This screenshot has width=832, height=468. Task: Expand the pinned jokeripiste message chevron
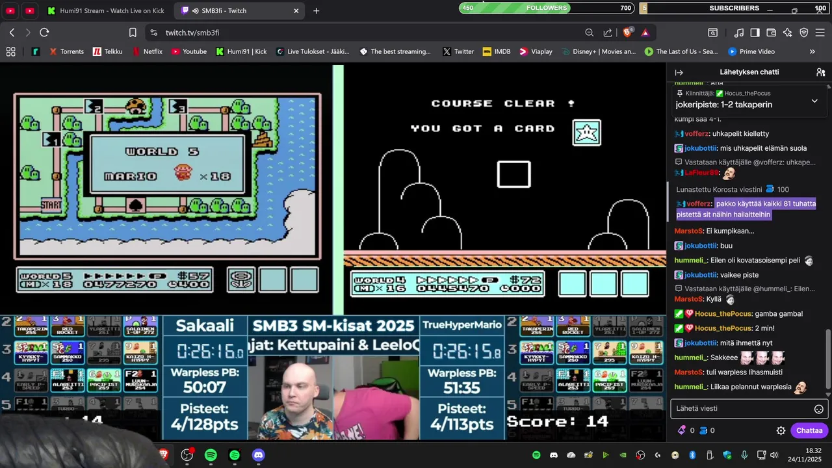click(x=814, y=101)
